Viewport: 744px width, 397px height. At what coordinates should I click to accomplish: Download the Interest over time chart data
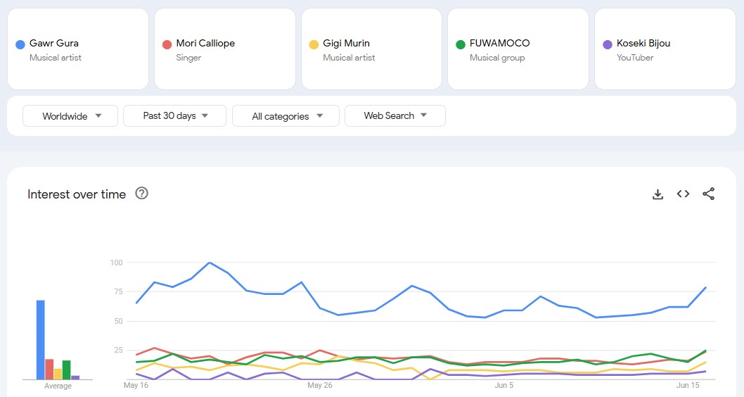(658, 194)
